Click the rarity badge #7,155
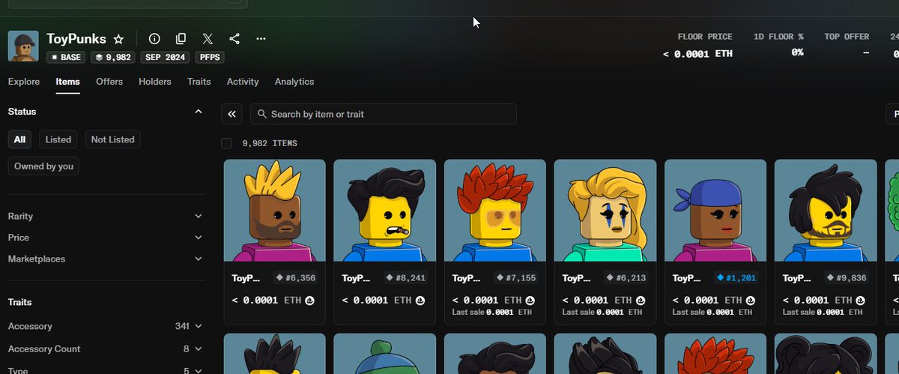Image resolution: width=899 pixels, height=374 pixels. pyautogui.click(x=516, y=278)
